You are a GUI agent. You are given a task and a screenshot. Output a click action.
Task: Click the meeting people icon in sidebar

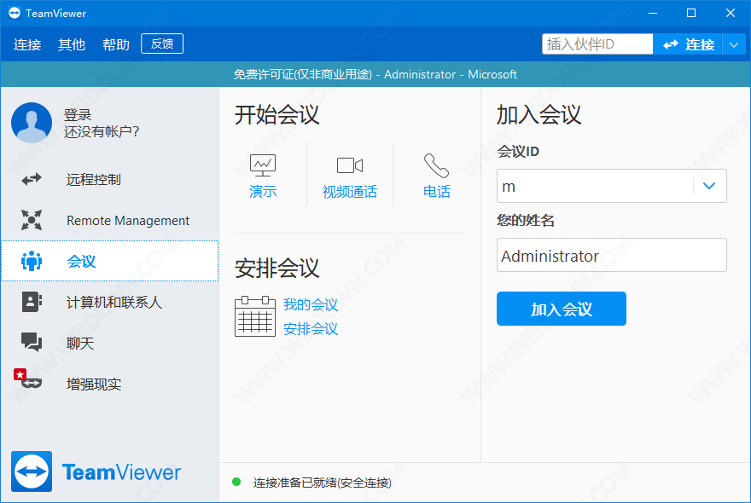pyautogui.click(x=32, y=261)
